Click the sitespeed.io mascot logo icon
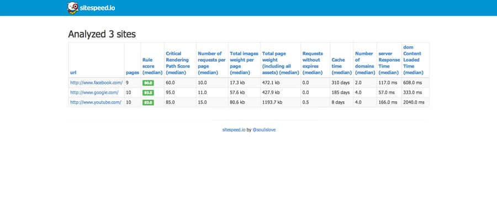 coord(72,8)
